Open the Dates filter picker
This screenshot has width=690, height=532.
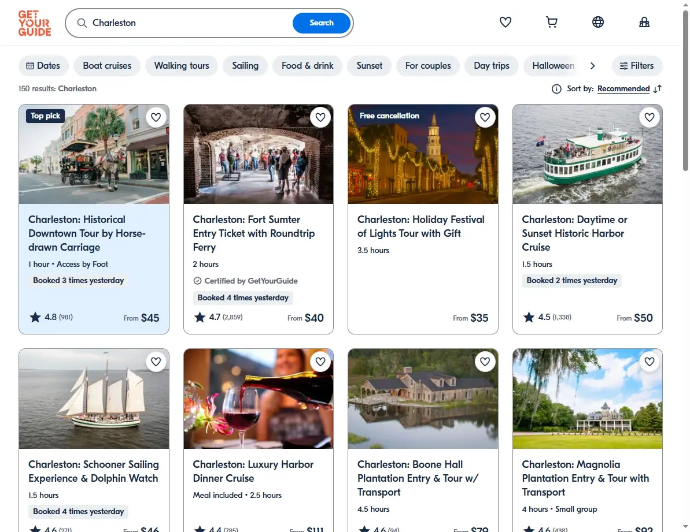[43, 66]
